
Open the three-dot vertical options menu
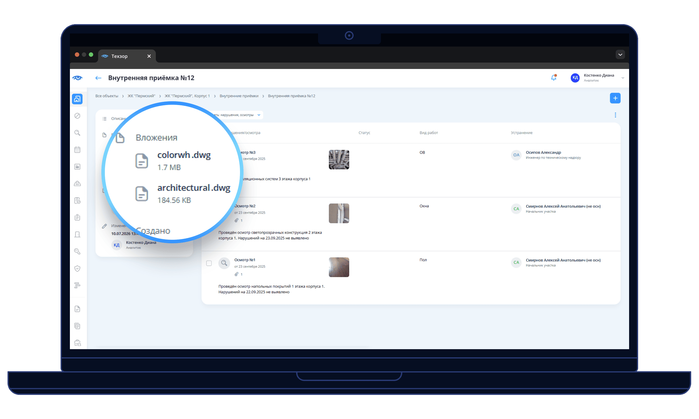[615, 115]
